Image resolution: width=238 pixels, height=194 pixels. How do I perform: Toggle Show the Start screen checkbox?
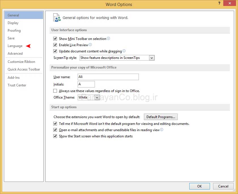[x=55, y=136]
